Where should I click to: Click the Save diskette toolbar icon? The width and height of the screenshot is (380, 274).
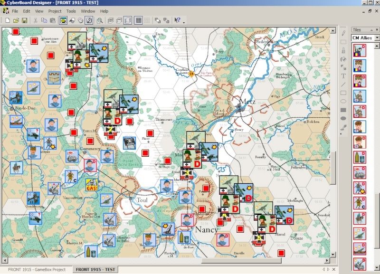(x=25, y=20)
